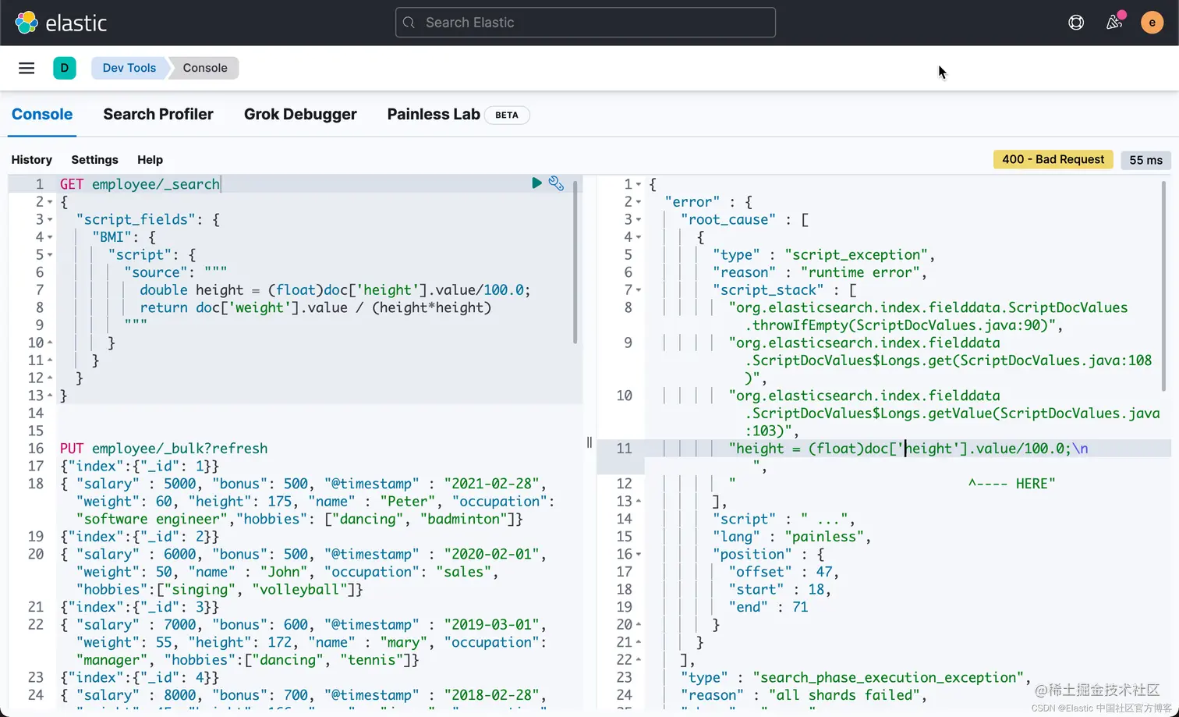The image size is (1179, 717).
Task: Click the "offset" : 47 line
Action: (782, 572)
